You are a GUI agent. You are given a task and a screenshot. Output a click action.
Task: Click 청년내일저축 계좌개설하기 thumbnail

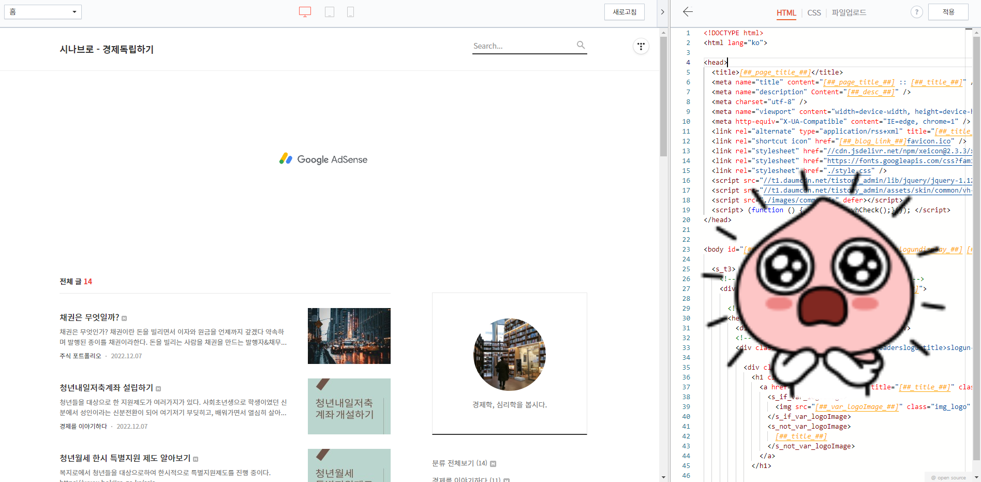[x=349, y=406]
